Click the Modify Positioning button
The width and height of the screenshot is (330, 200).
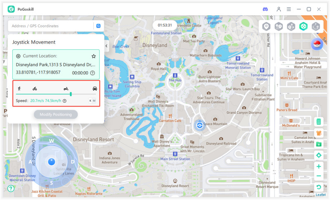[x=56, y=114]
